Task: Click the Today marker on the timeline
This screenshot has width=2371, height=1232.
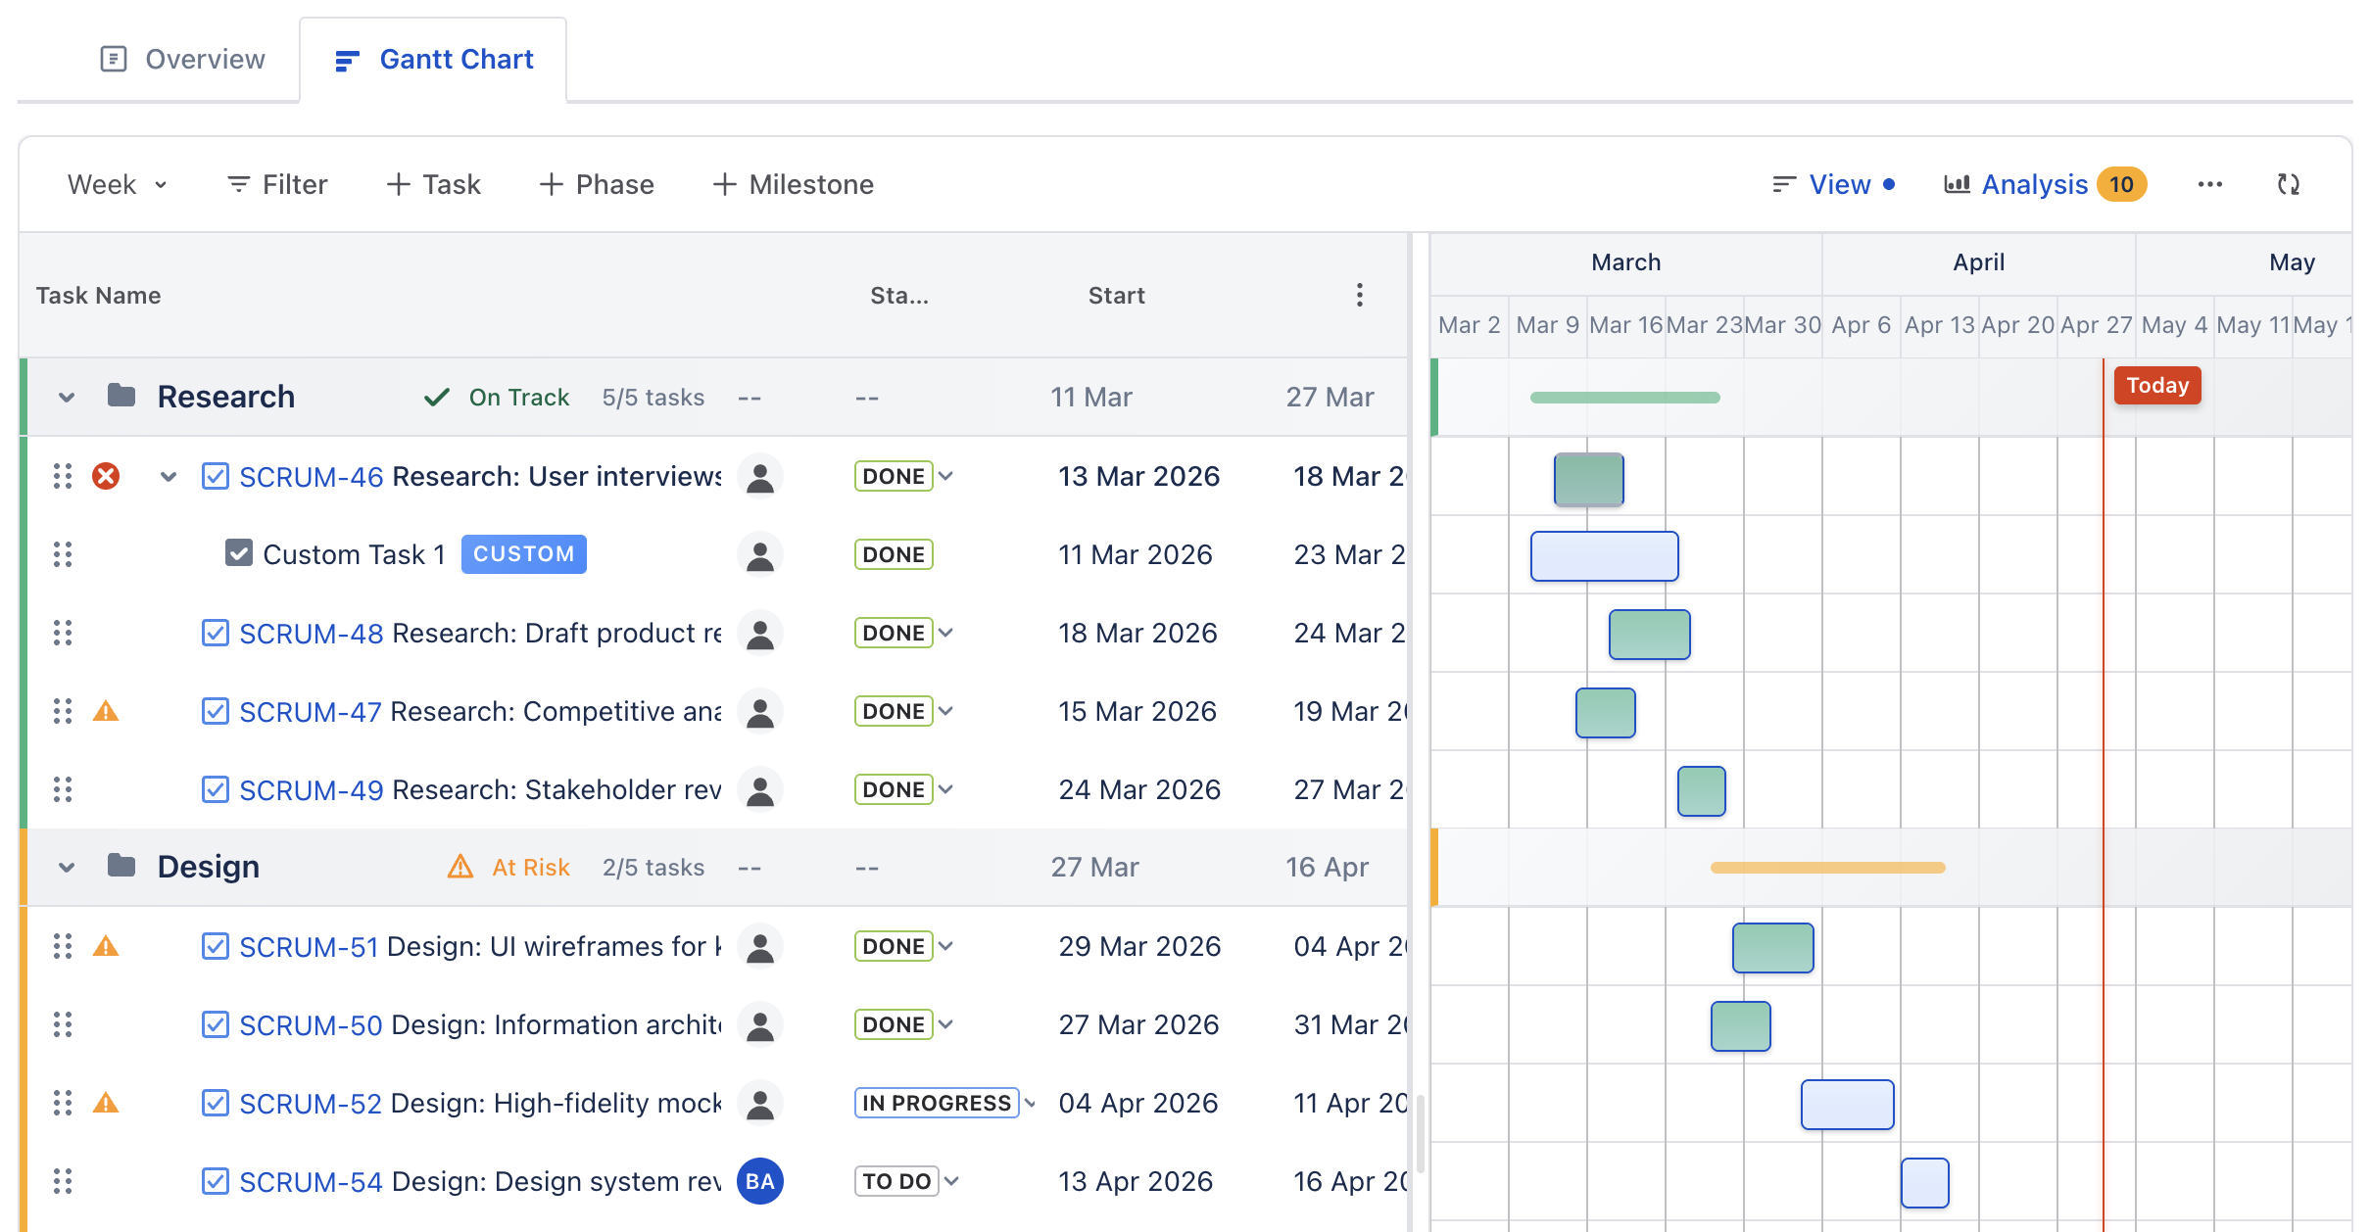Action: (x=2157, y=385)
